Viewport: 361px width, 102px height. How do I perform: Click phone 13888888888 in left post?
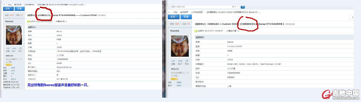pyautogui.click(x=62, y=59)
